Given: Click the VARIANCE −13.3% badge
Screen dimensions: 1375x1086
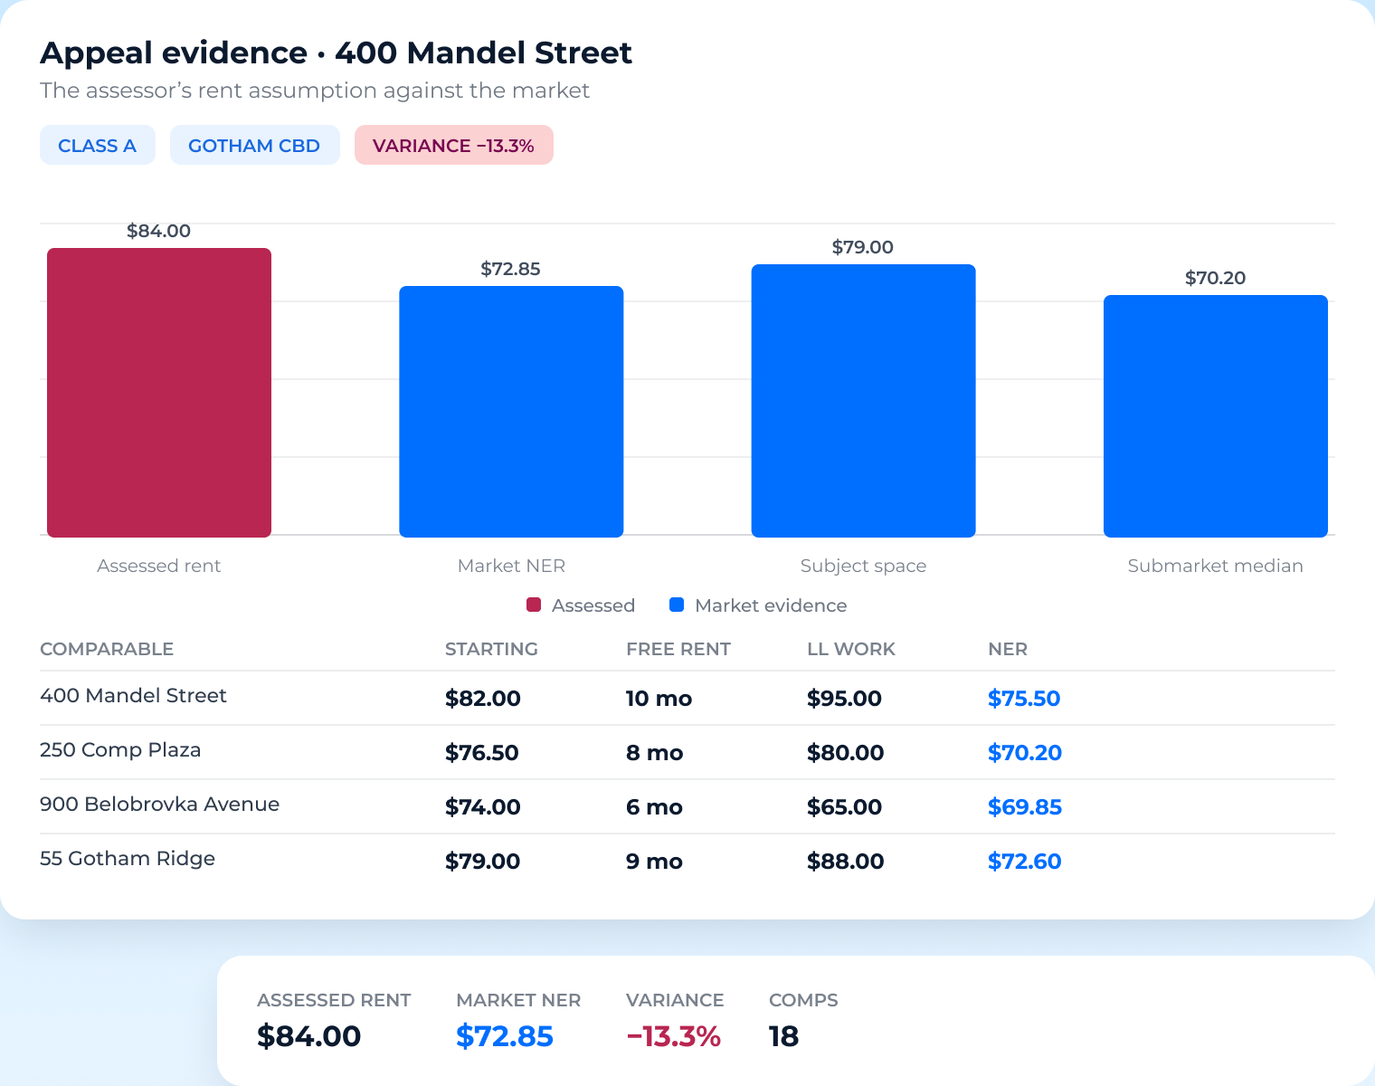Looking at the screenshot, I should click(453, 145).
